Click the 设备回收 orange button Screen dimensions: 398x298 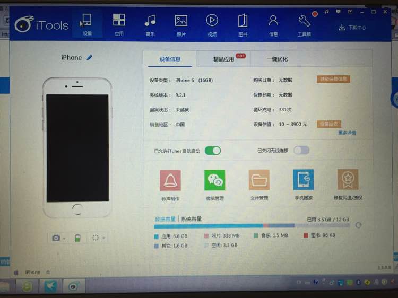(x=329, y=124)
